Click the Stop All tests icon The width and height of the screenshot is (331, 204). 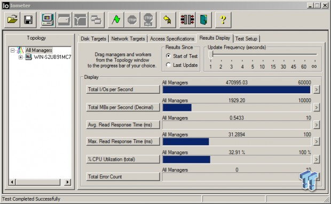pos(148,20)
